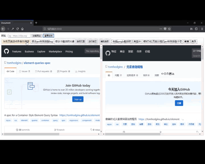
Task: Select the Document browser tab
Action: 17,23
